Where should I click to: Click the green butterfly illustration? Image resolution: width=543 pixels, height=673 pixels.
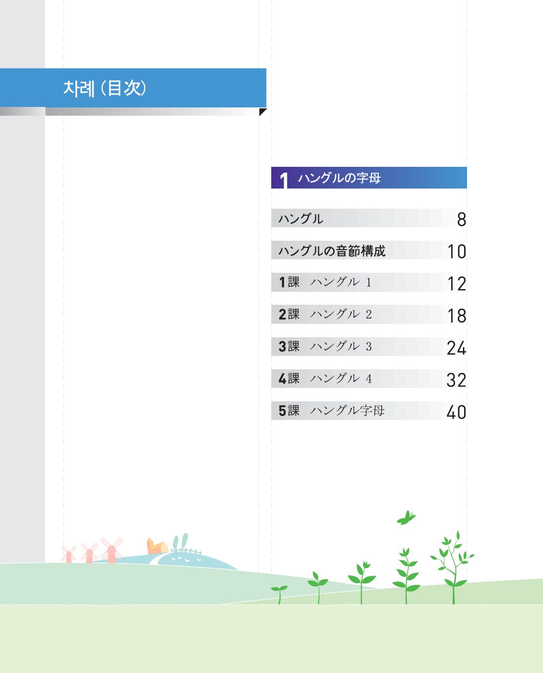[x=406, y=518]
